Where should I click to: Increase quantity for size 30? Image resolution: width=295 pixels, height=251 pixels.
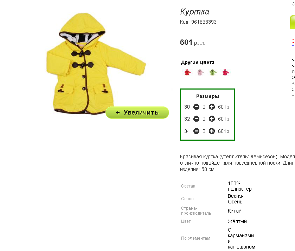point(212,107)
